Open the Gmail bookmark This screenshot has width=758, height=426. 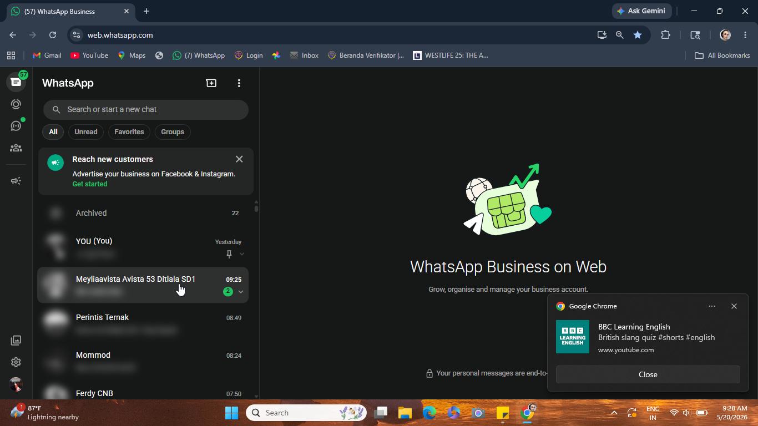(x=47, y=55)
